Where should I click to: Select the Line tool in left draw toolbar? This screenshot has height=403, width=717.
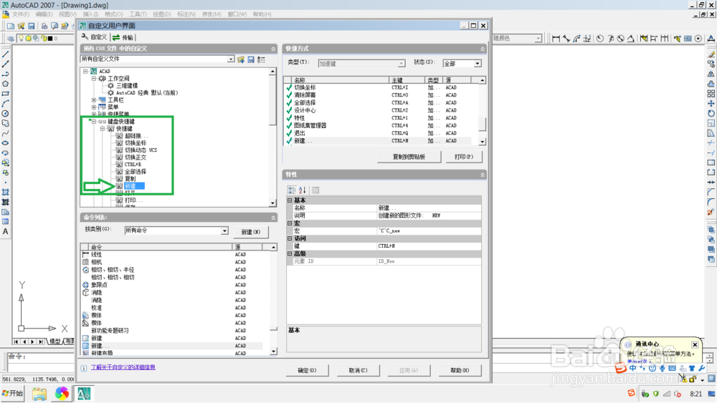6,54
